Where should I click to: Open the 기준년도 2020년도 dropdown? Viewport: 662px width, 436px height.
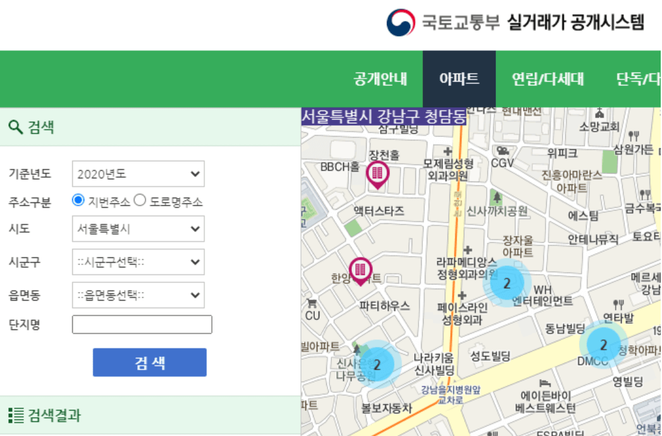(x=138, y=174)
